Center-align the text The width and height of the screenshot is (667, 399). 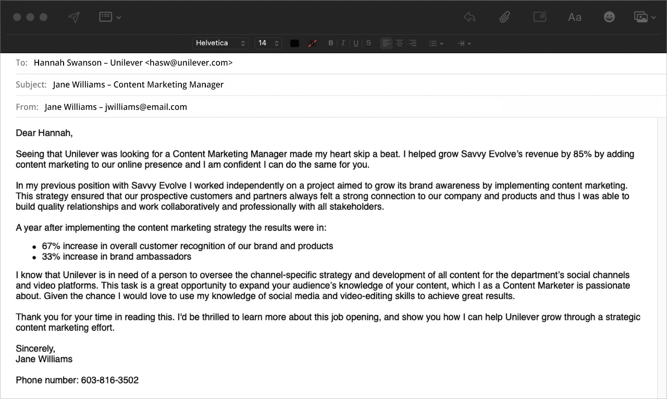[x=400, y=43]
